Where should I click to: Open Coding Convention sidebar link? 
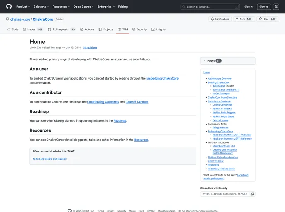click(222, 105)
